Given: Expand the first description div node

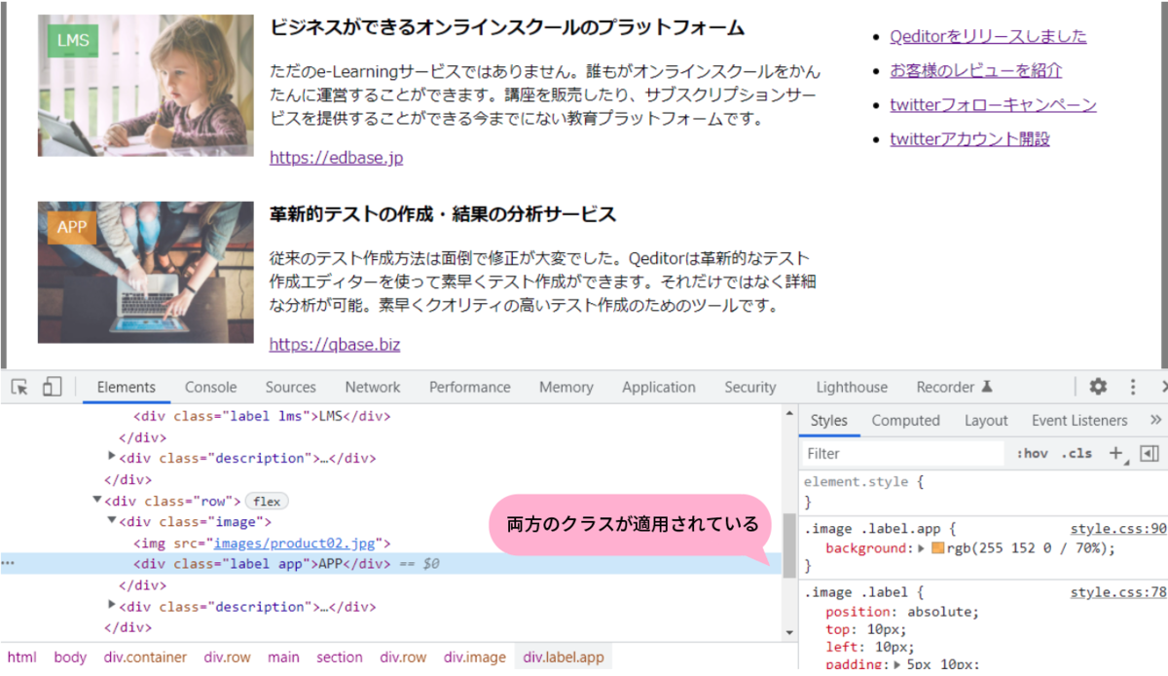Looking at the screenshot, I should 112,458.
